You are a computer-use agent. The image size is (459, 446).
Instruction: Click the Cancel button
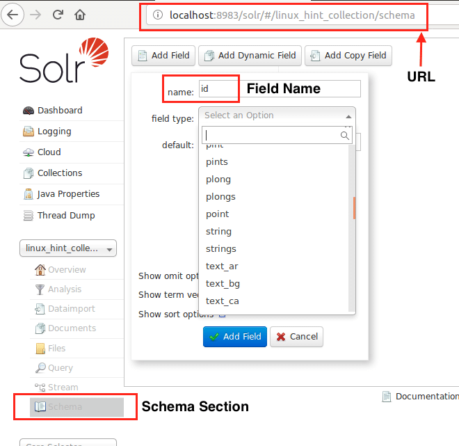[296, 337]
